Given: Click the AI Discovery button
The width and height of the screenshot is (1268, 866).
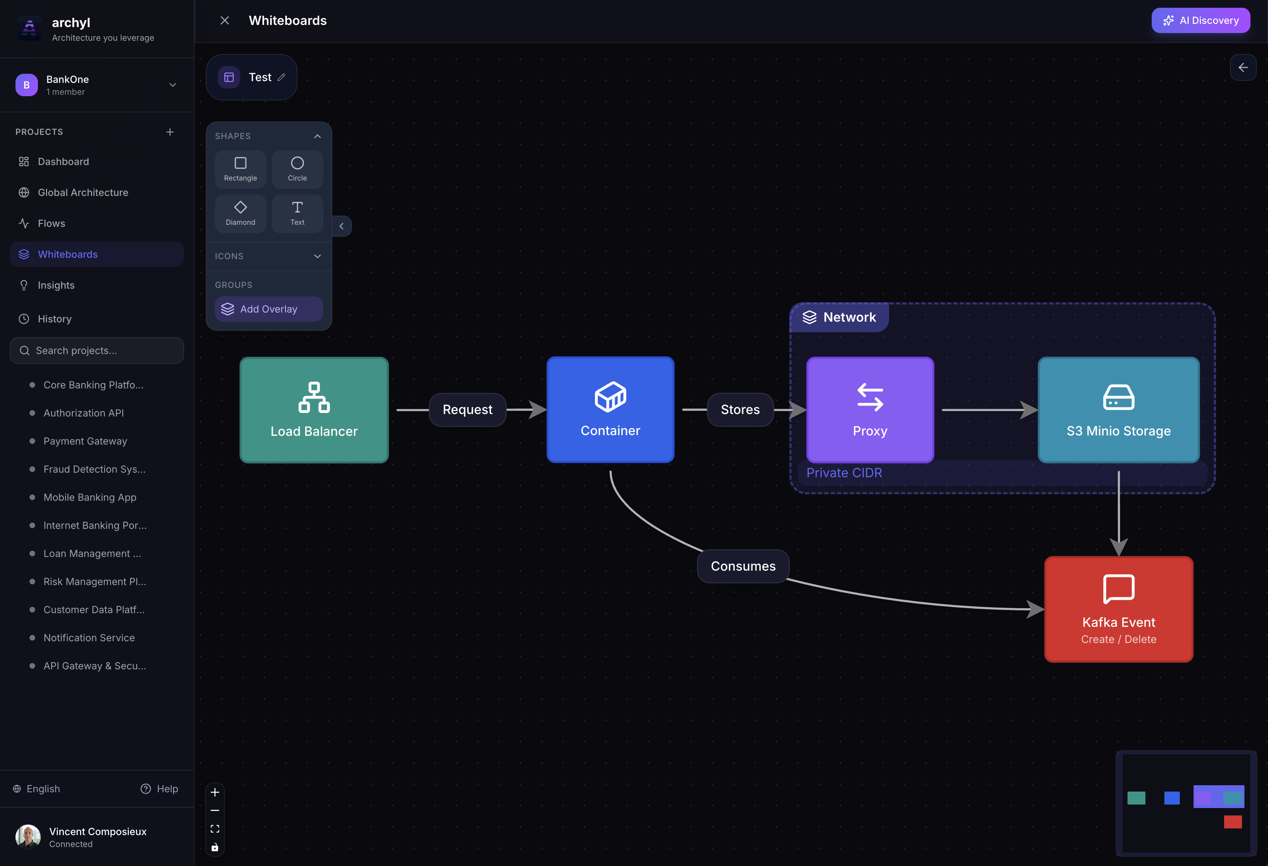Looking at the screenshot, I should pos(1200,21).
